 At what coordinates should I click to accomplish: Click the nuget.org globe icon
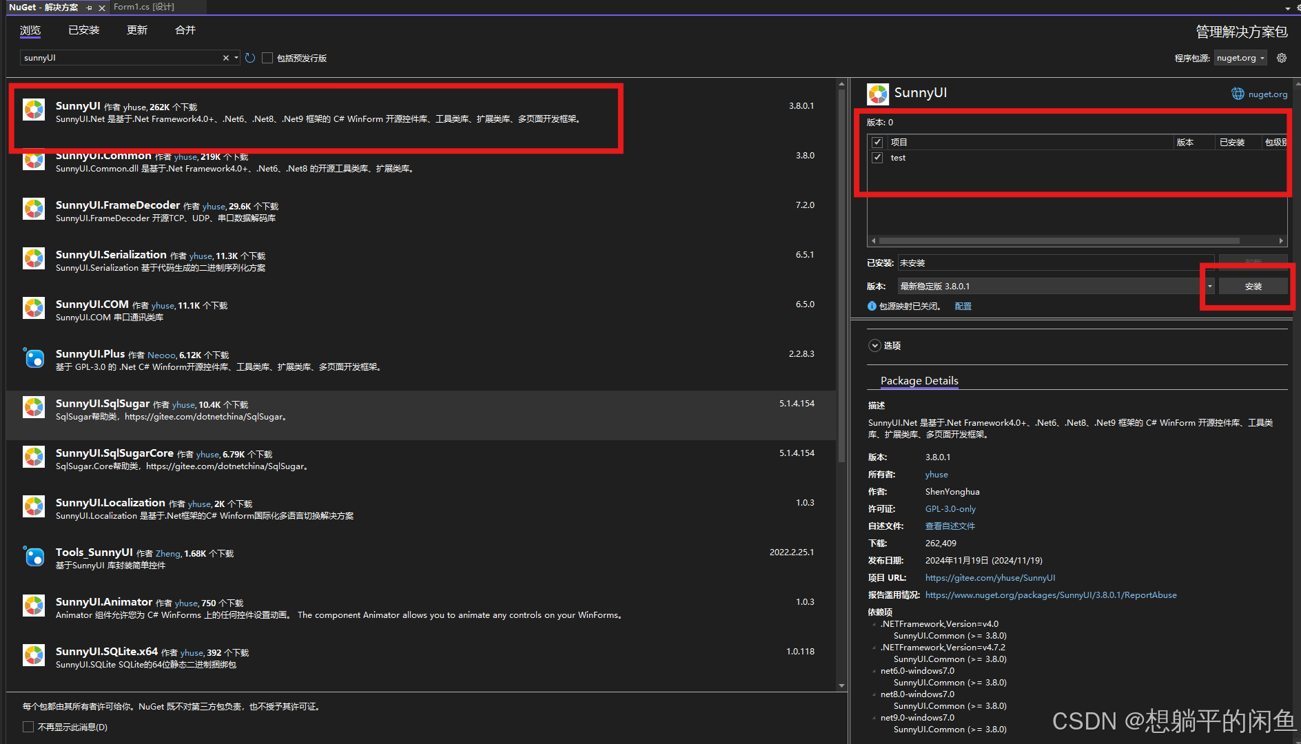[1238, 94]
